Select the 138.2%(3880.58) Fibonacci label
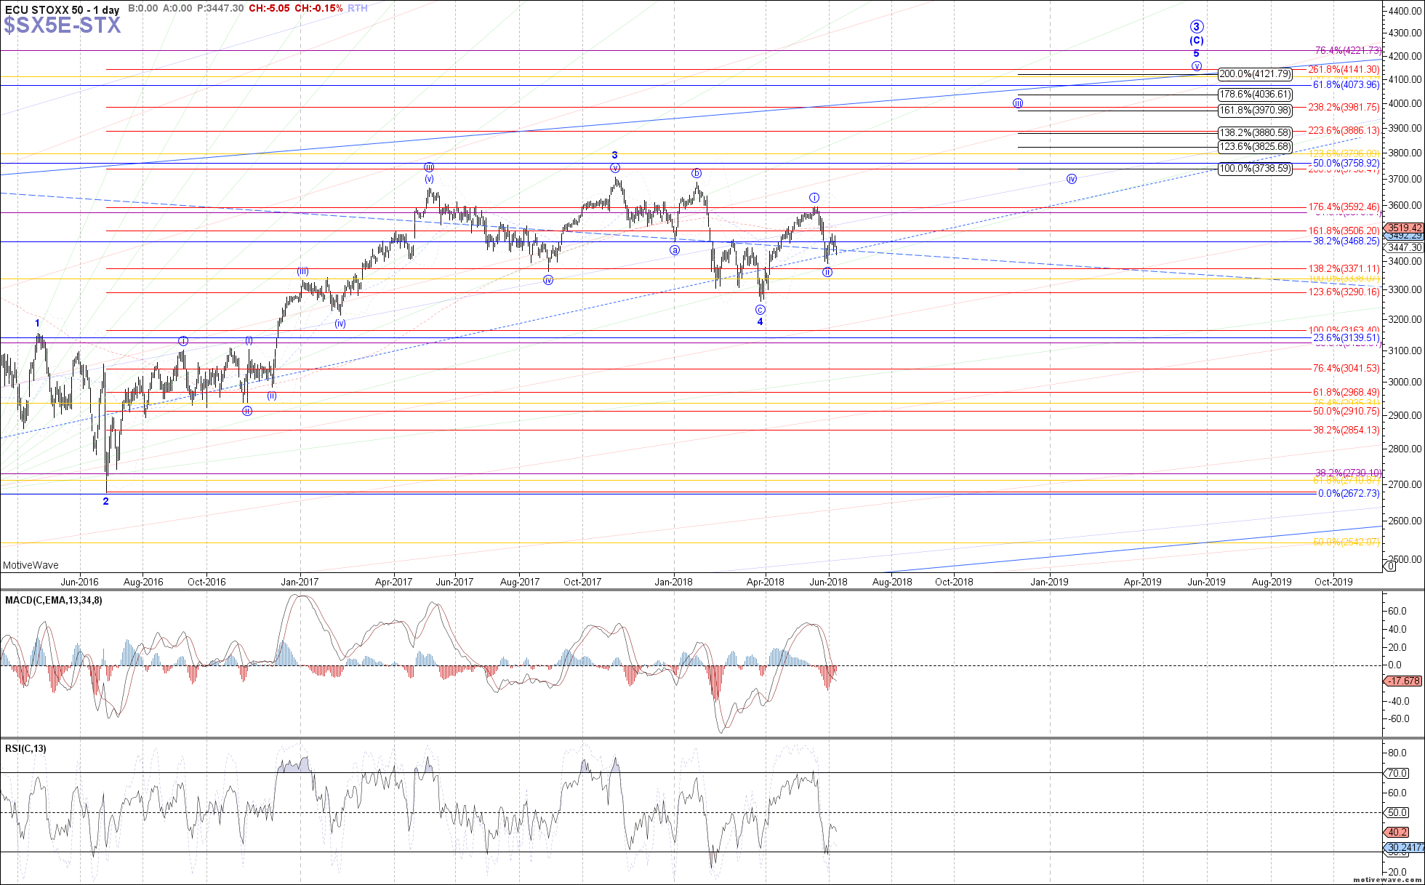Screen dimensions: 1425x885 pos(1255,133)
